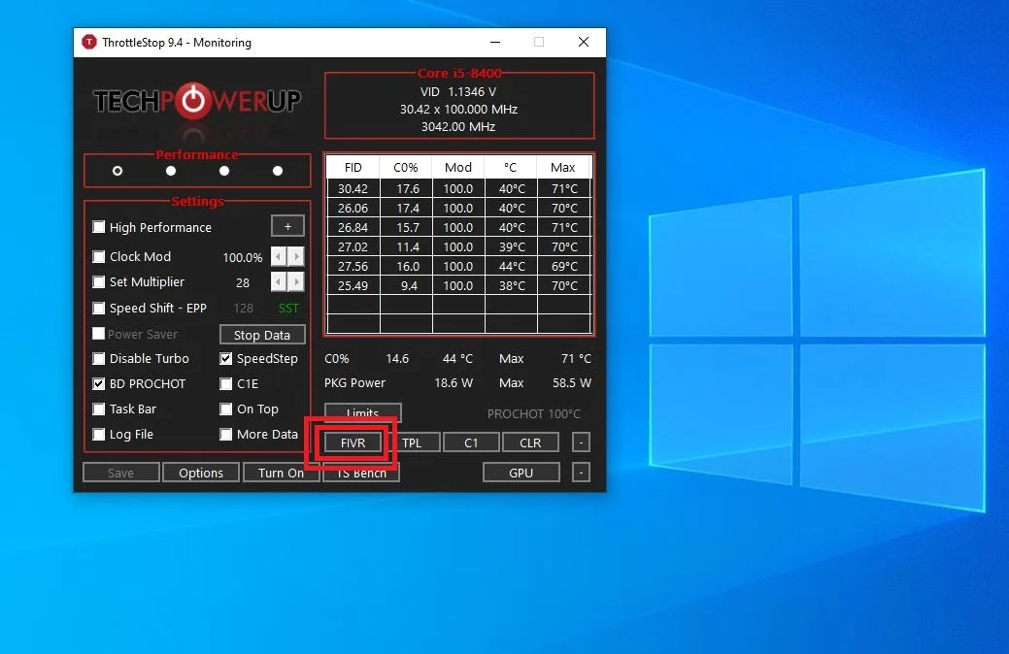Select the third Performance profile radio button

(x=224, y=171)
